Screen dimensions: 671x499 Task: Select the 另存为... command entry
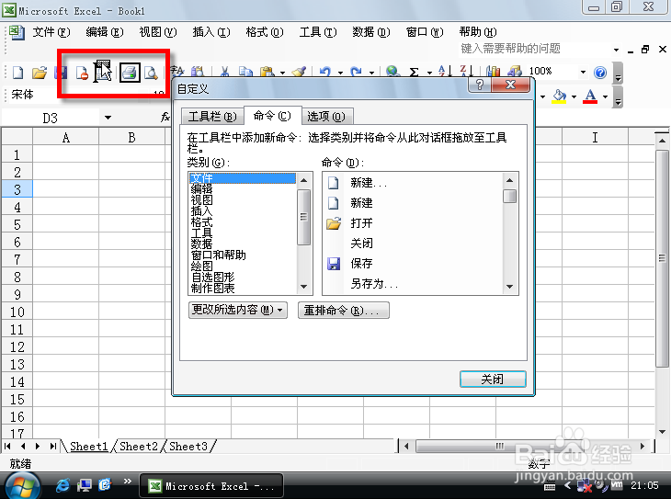click(x=374, y=284)
